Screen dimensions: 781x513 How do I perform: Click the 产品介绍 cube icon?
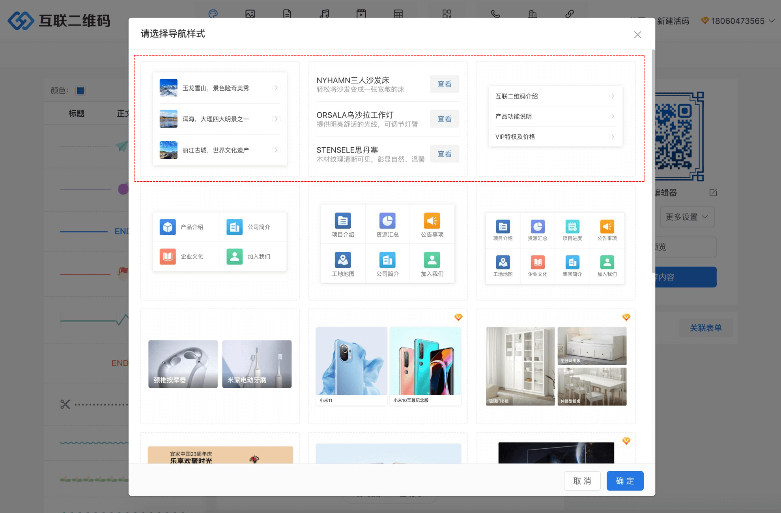click(x=168, y=227)
